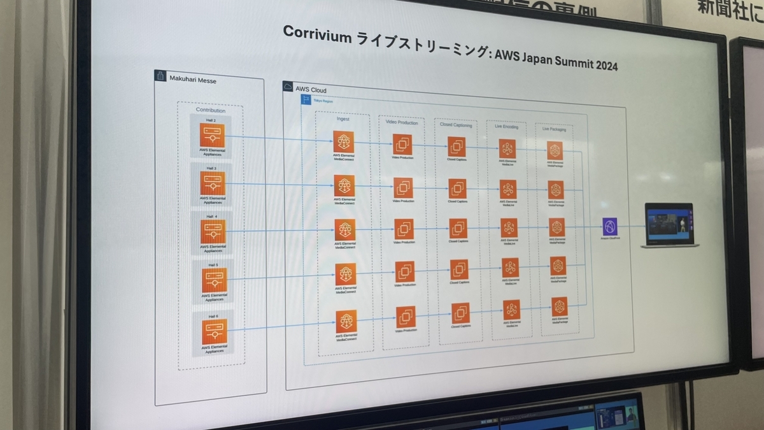Open the Video Production icon in the Hall 2 row
Viewport: 764px width, 430px height.
click(402, 144)
